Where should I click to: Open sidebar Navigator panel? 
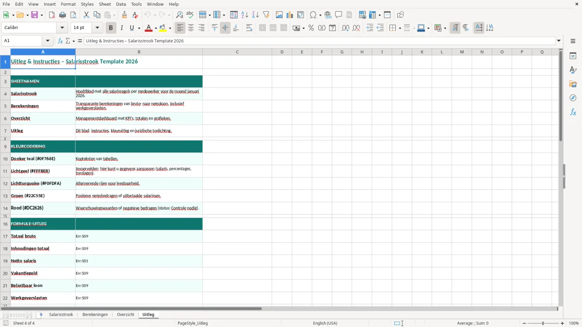pos(573,98)
